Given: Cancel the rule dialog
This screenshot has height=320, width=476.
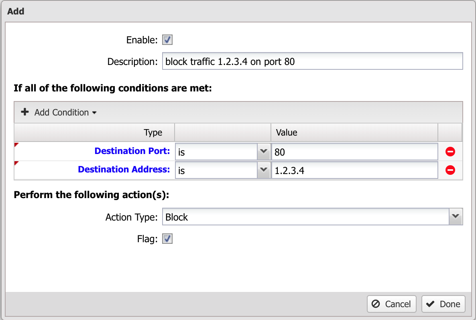Looking at the screenshot, I should click(392, 304).
